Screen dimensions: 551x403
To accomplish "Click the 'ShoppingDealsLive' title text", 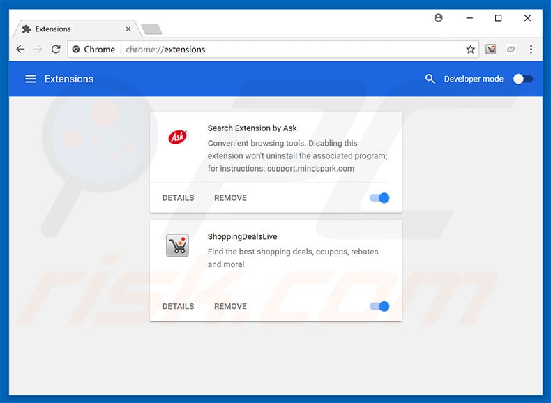I will 242,236.
